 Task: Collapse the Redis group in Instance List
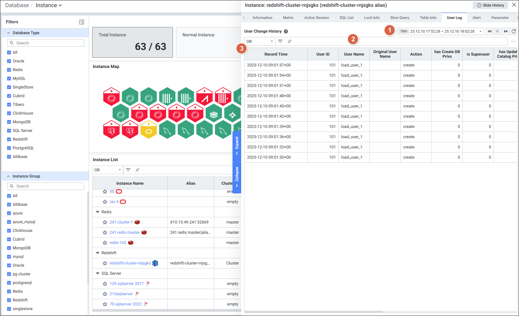[x=98, y=212]
